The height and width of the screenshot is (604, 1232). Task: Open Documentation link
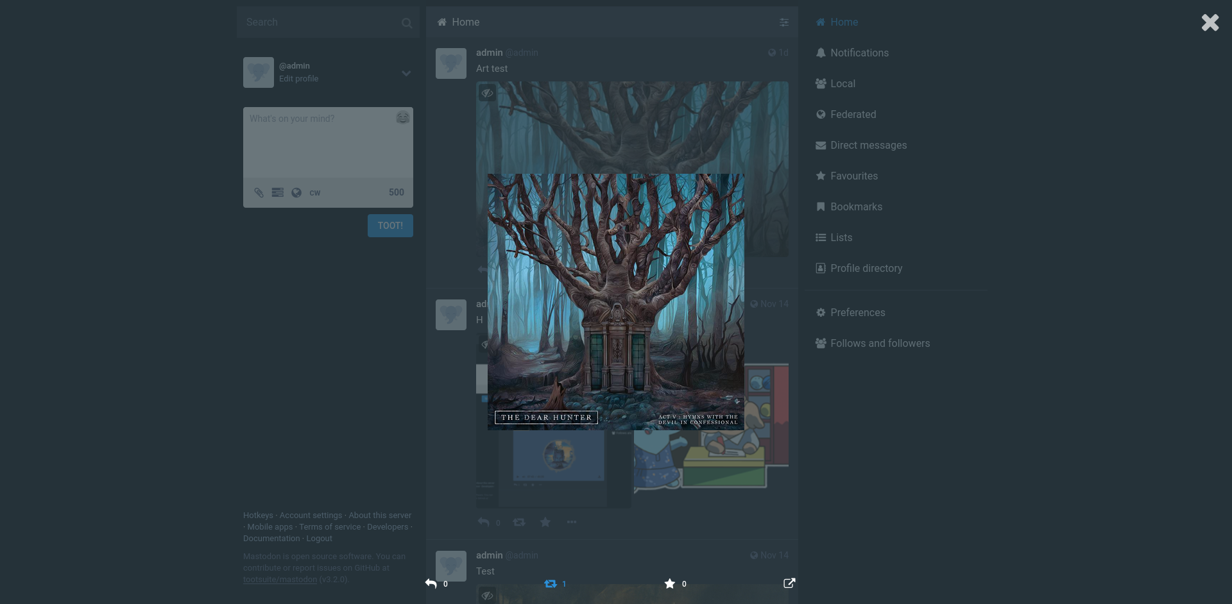(271, 539)
